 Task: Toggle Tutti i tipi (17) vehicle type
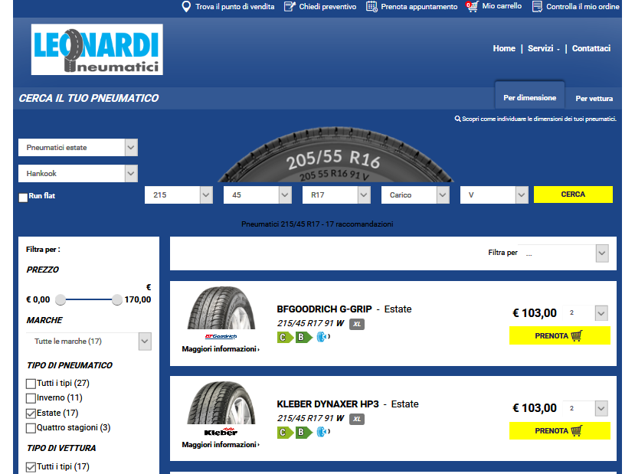(31, 467)
